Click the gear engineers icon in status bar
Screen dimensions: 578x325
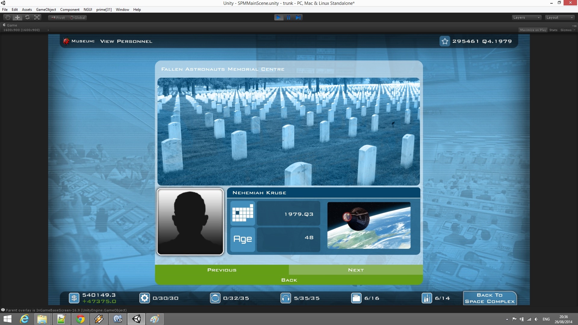pyautogui.click(x=144, y=298)
